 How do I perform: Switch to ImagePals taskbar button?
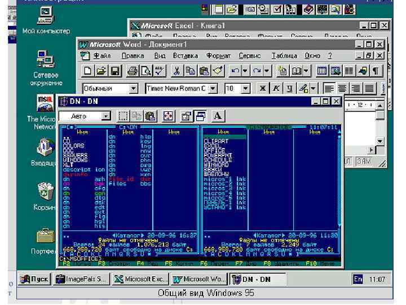pos(82,279)
